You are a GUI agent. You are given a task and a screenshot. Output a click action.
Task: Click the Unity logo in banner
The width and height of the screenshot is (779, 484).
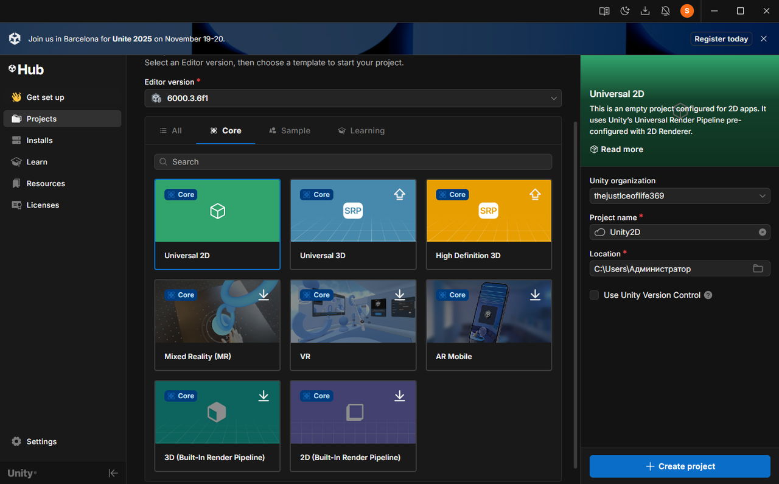point(15,38)
